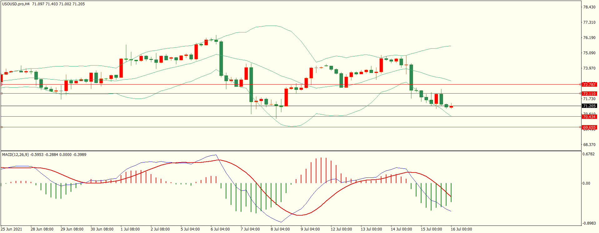Click the 12 Jul 00:00 time label
Viewport: 599px width, 233px height.
pos(341,229)
